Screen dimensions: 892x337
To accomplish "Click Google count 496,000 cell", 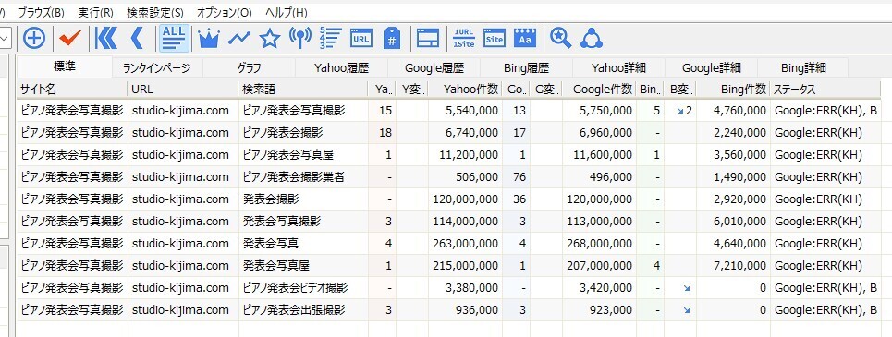I will point(598,177).
